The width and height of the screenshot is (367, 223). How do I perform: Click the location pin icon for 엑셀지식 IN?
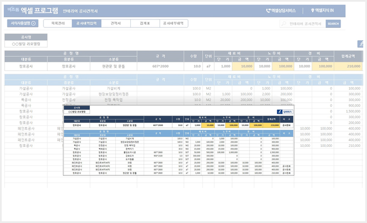pos(312,10)
